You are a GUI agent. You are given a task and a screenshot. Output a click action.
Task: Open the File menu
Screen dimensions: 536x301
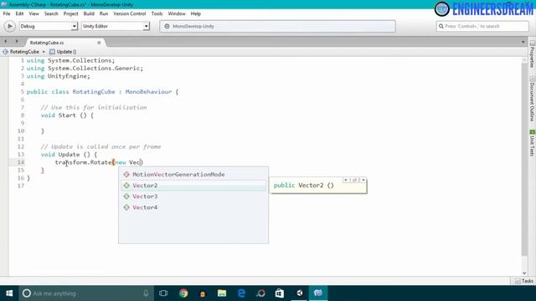point(7,13)
